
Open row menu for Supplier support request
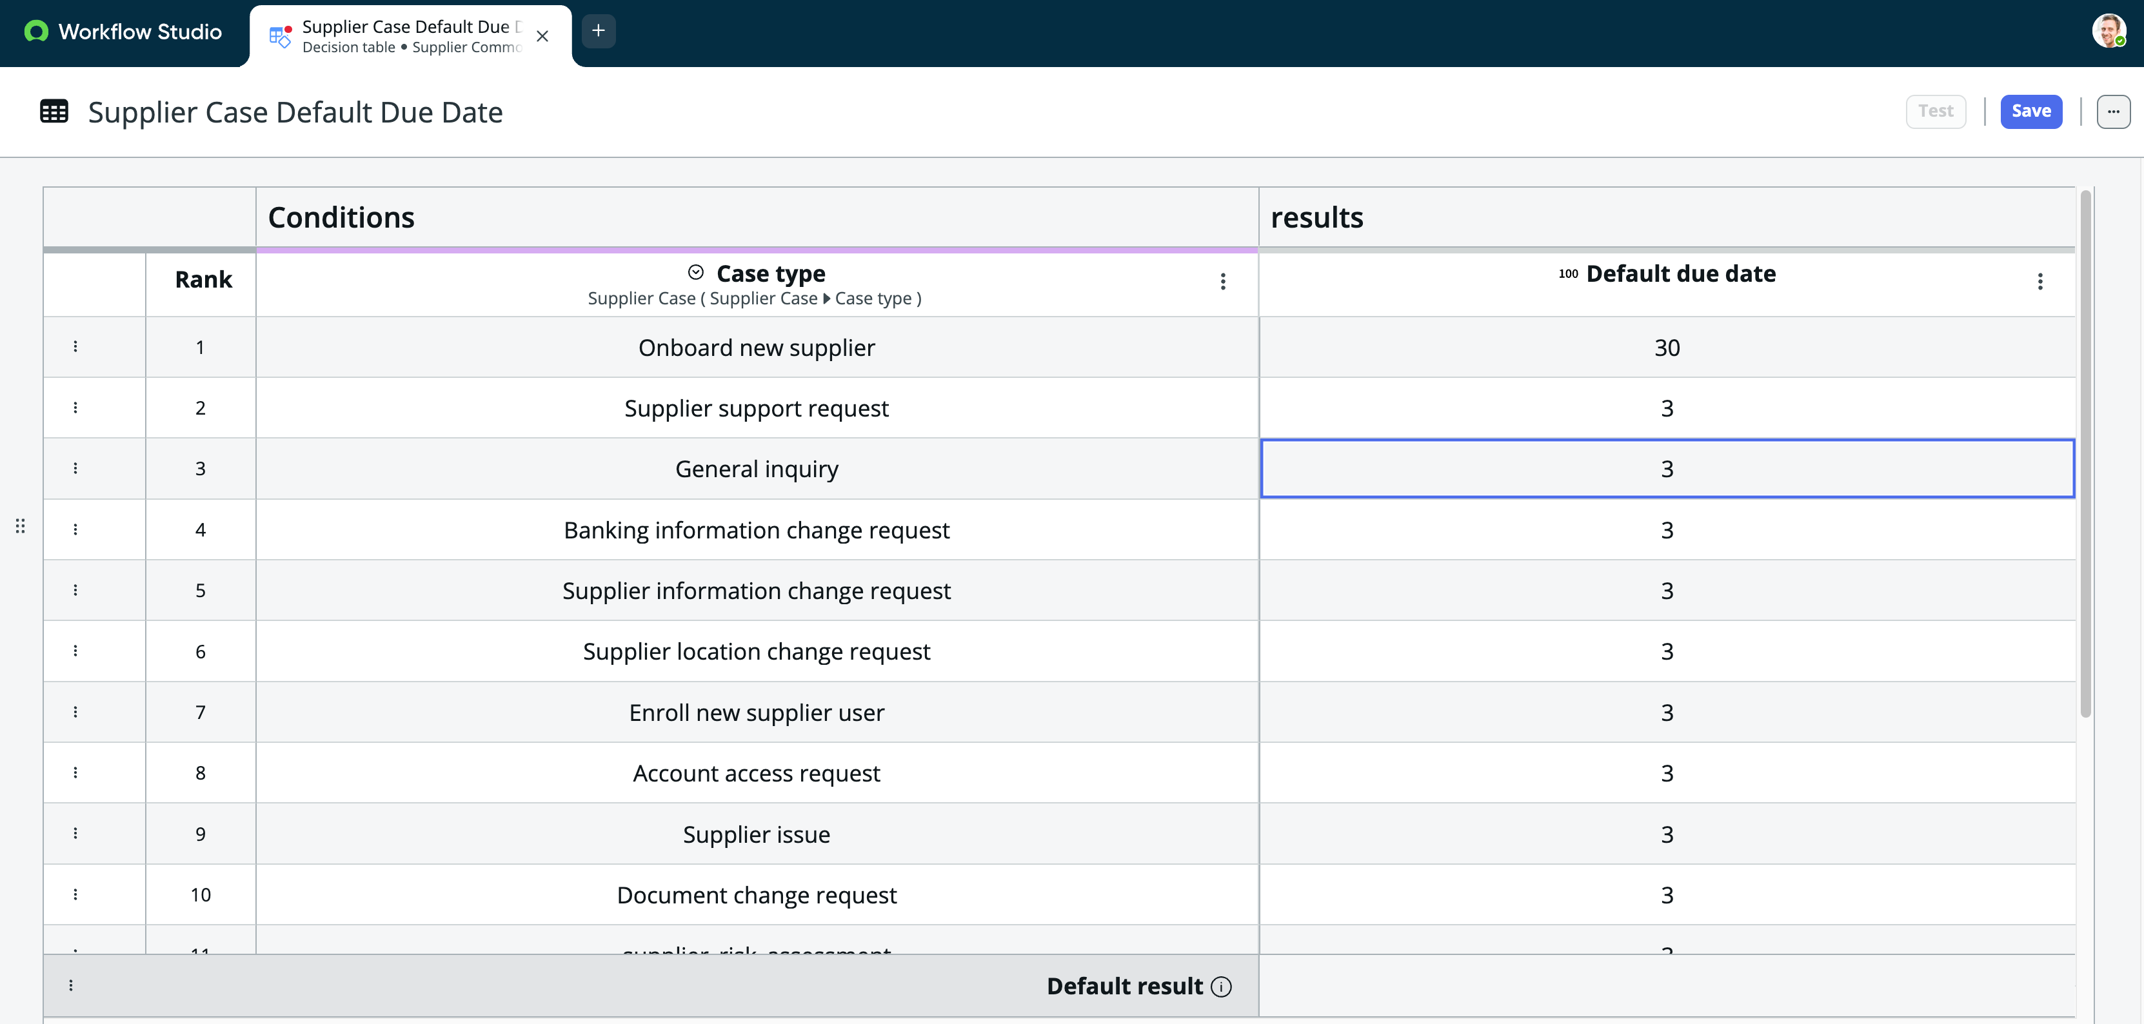(x=75, y=408)
